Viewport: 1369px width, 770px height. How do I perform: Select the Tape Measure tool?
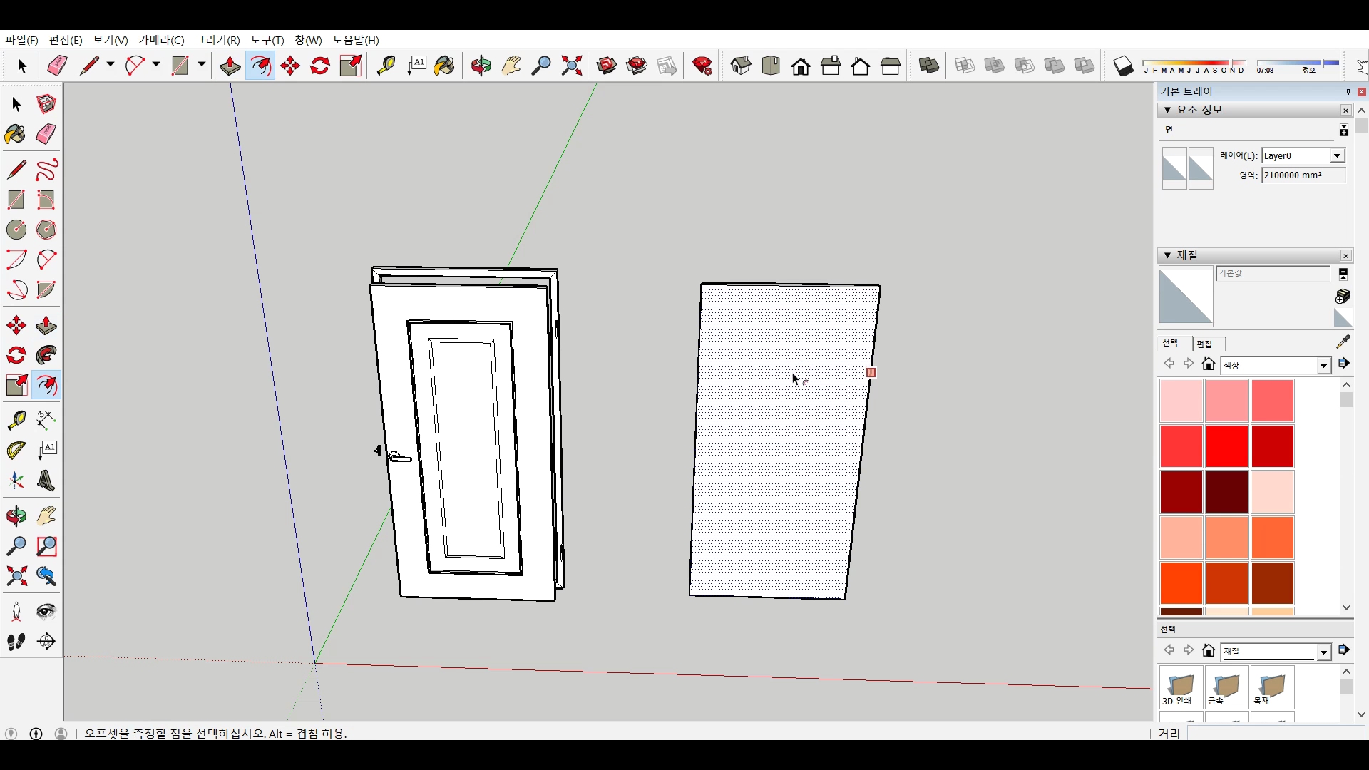(16, 420)
